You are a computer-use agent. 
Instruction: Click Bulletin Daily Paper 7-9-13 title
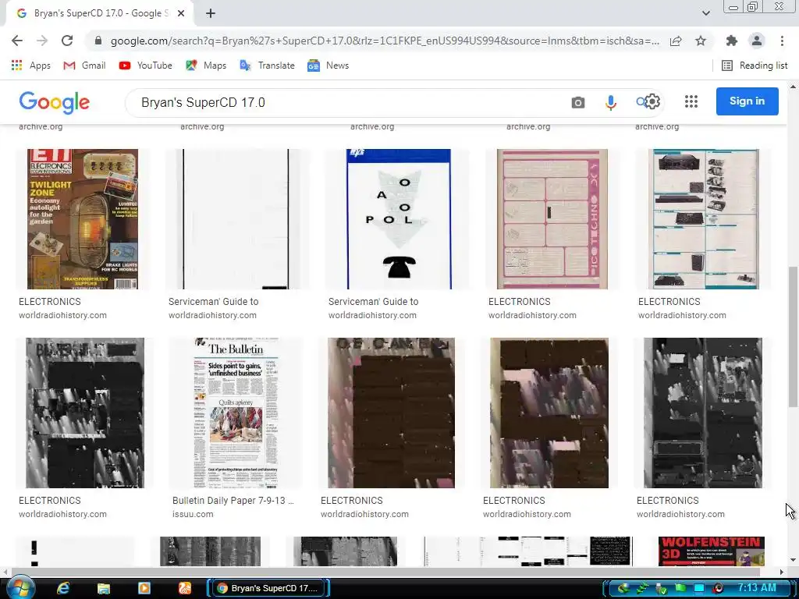[233, 501]
